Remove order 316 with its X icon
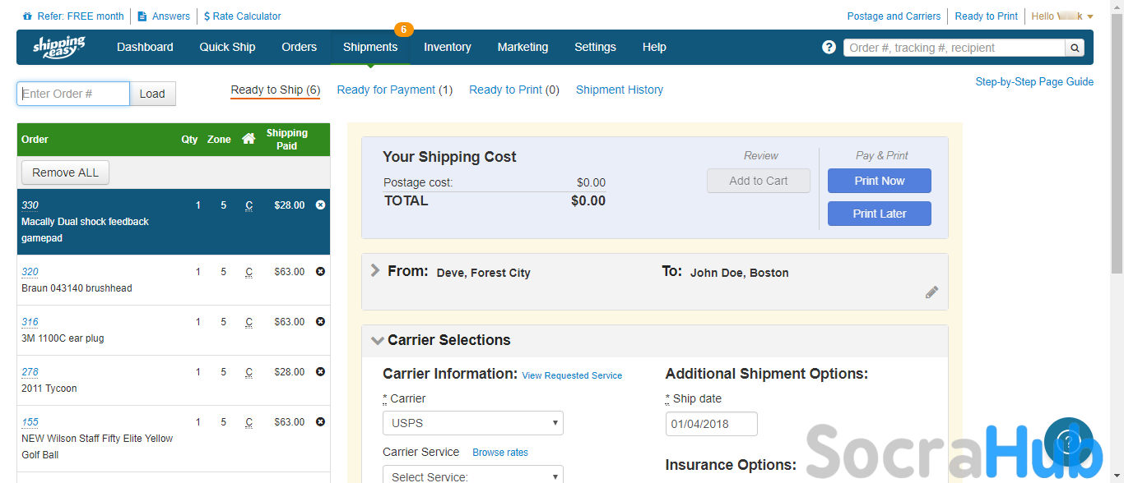The height and width of the screenshot is (483, 1124). tap(321, 321)
